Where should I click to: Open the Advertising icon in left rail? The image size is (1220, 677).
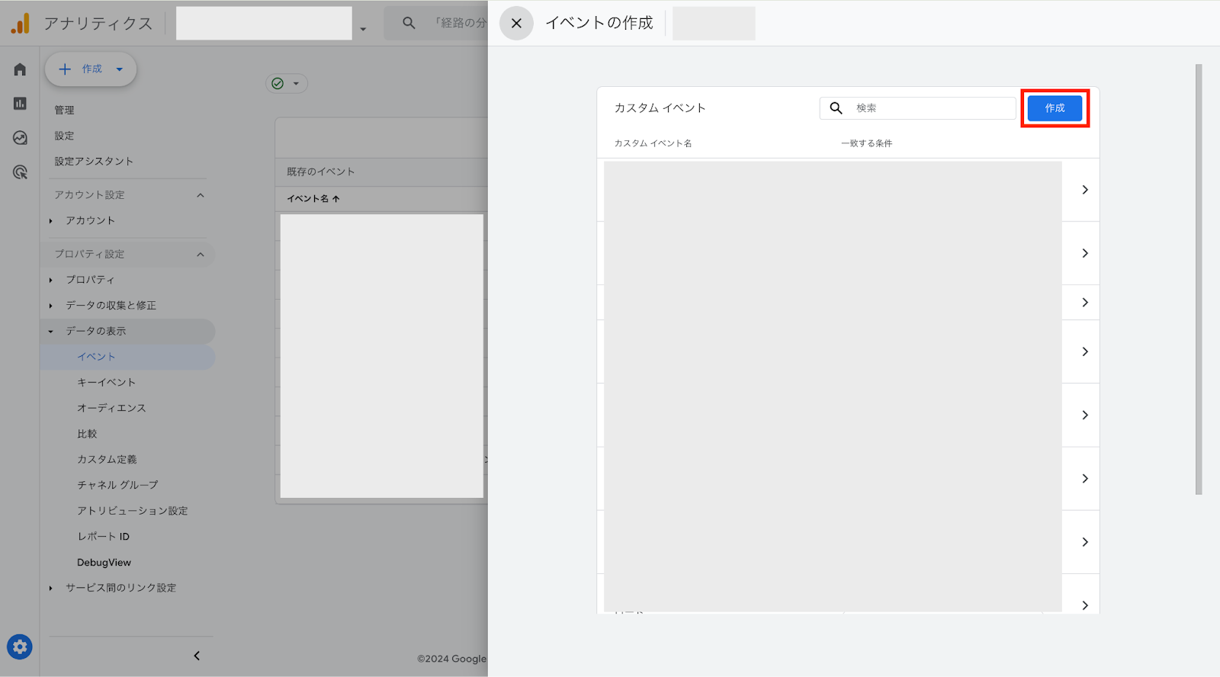(x=20, y=172)
